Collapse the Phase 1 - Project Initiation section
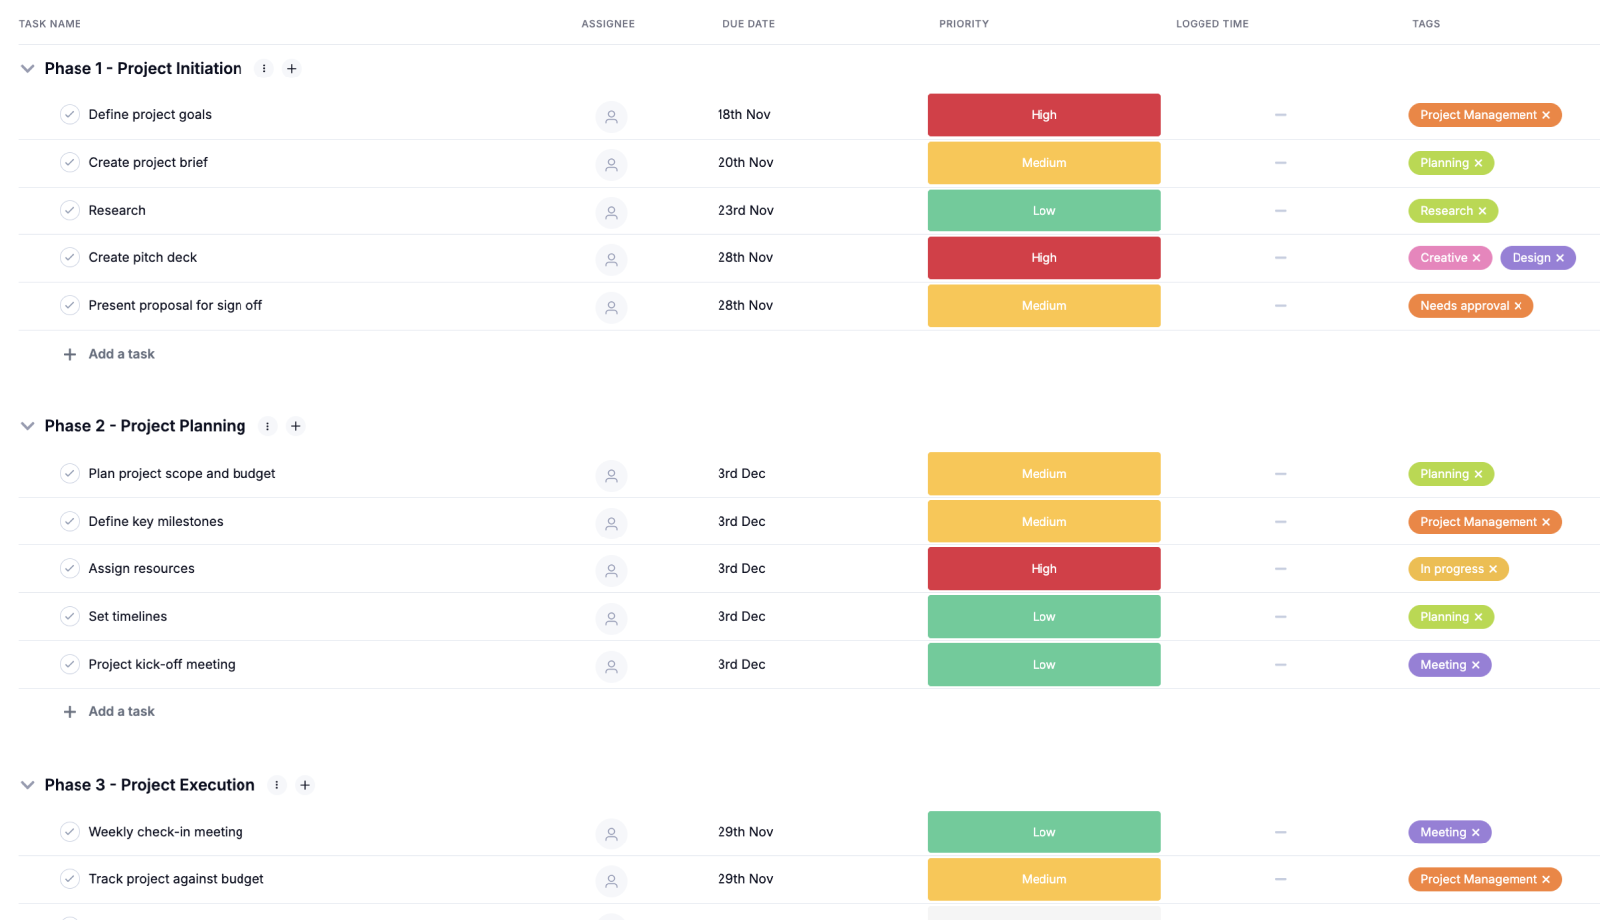This screenshot has height=920, width=1600. [28, 69]
